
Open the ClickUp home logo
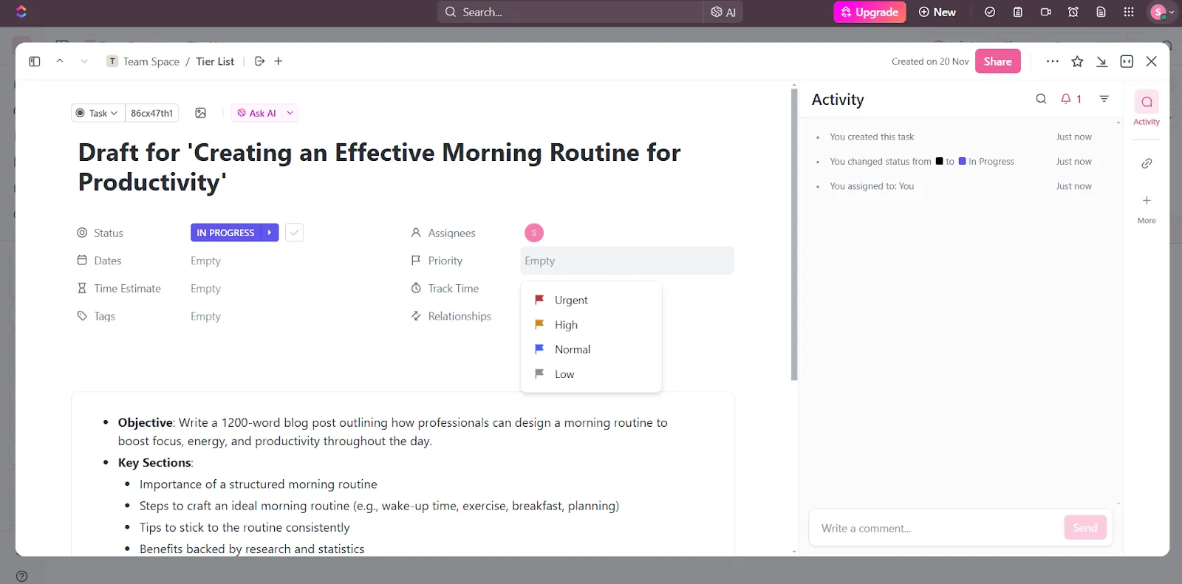point(21,12)
